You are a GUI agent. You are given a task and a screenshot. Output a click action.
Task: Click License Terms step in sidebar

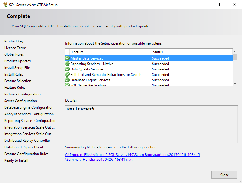click(x=15, y=48)
